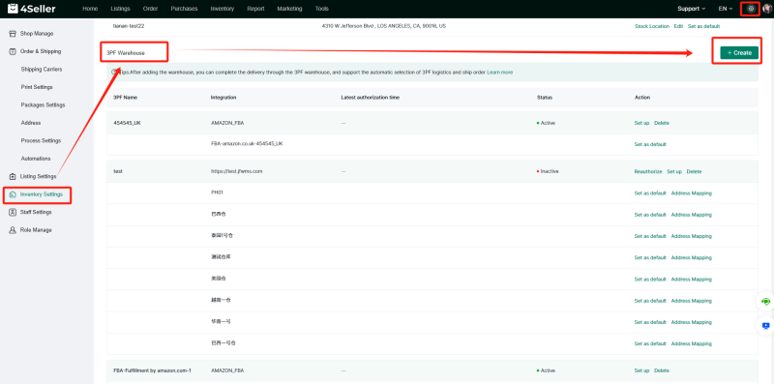Click the Staff Settings sidebar icon
774x384 pixels.
(x=13, y=212)
